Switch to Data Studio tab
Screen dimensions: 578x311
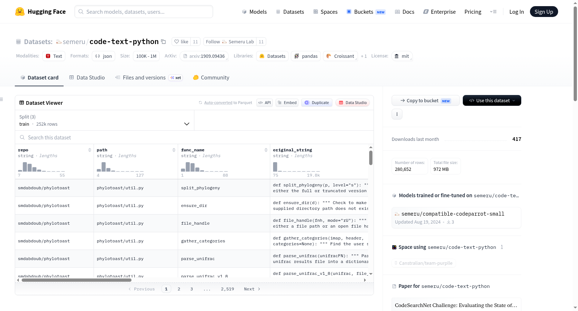point(87,78)
